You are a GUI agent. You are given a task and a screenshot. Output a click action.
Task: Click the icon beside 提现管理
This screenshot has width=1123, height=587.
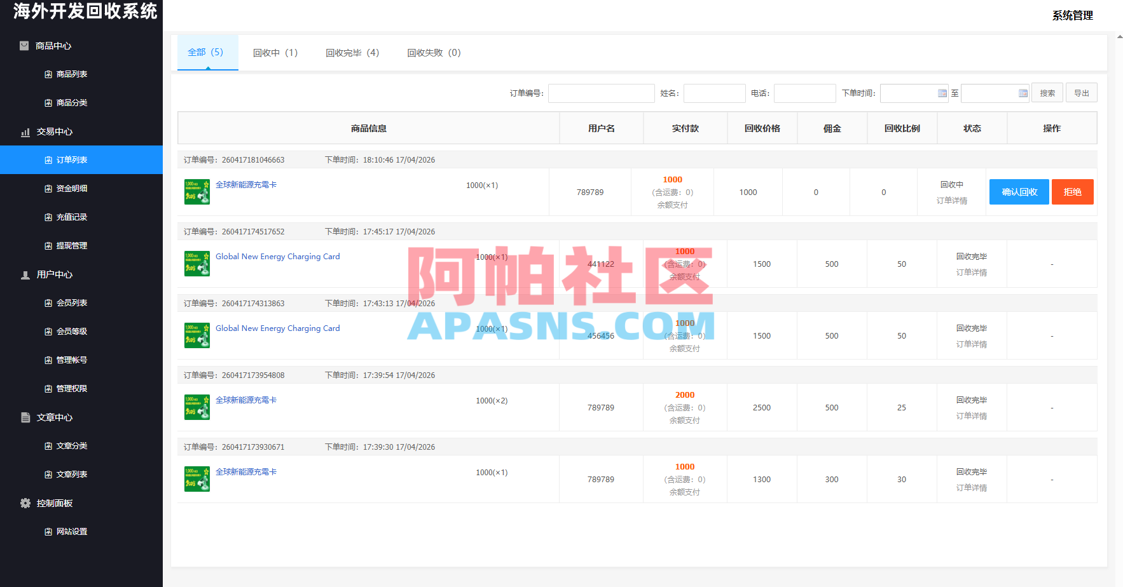point(48,246)
